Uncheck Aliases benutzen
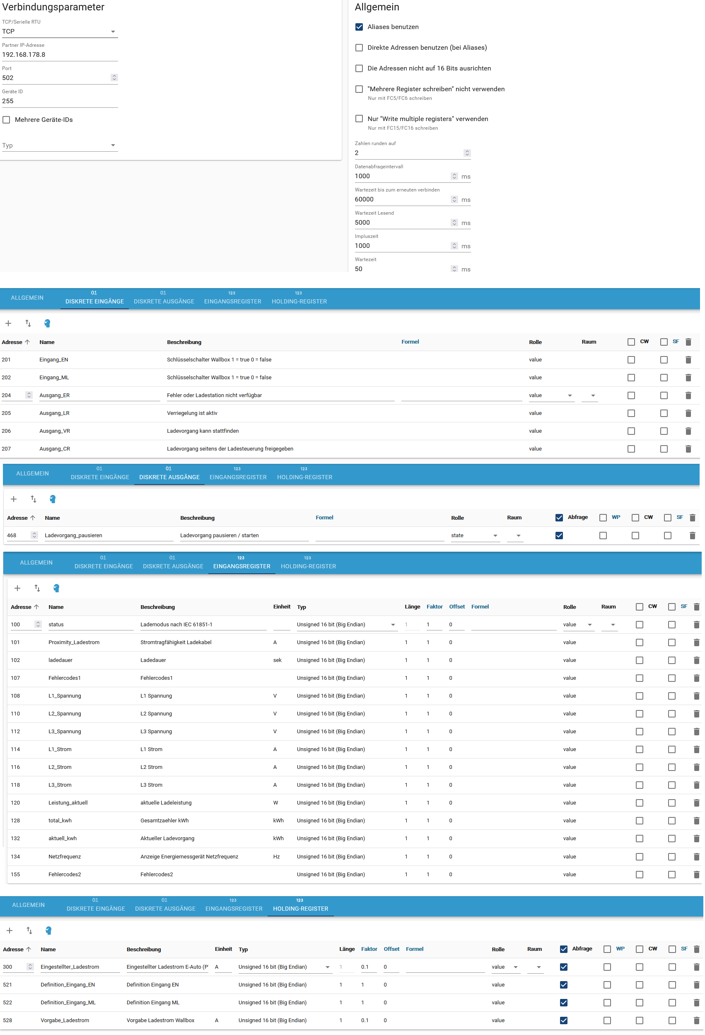Screen dimensions: 705x1035 pos(359,27)
